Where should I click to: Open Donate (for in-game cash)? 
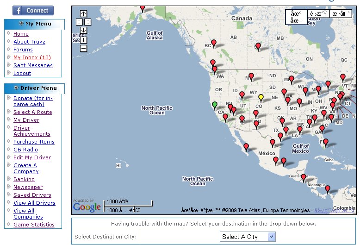33,101
